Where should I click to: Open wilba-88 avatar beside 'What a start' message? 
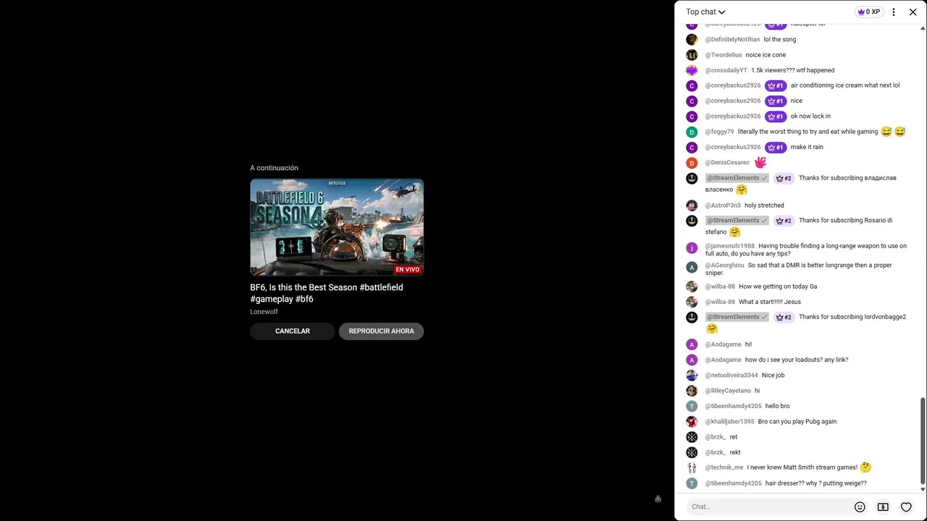pyautogui.click(x=692, y=302)
